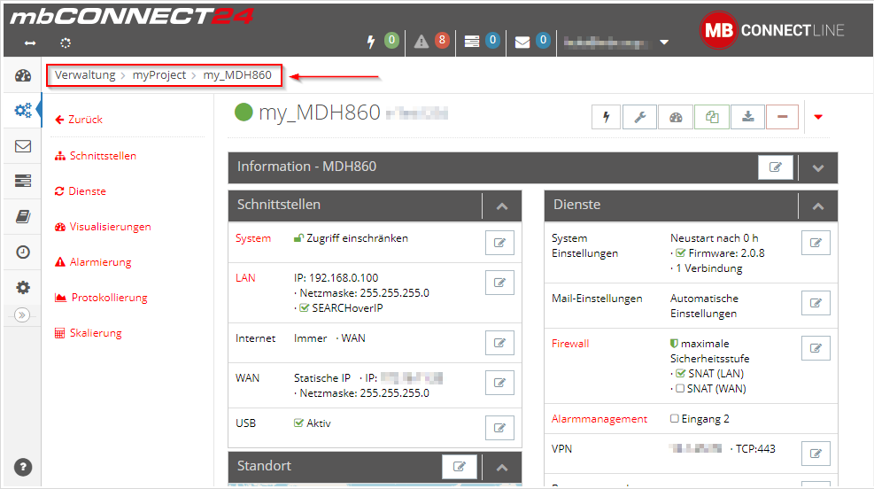Screen dimensions: 874x489
Task: Open the book icon in sidebar
Action: pos(23,216)
